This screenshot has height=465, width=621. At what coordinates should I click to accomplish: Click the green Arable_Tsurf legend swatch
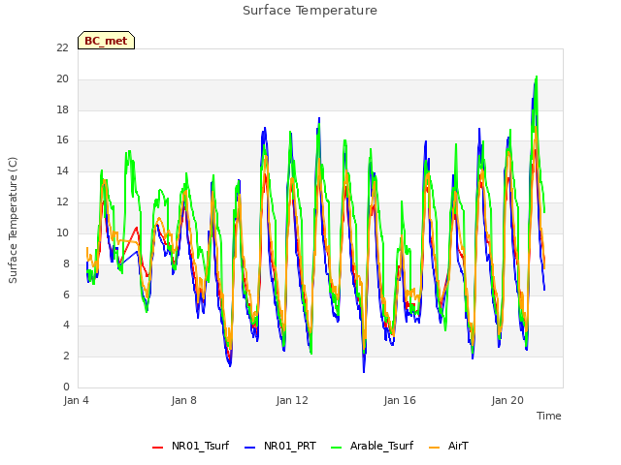(336, 448)
